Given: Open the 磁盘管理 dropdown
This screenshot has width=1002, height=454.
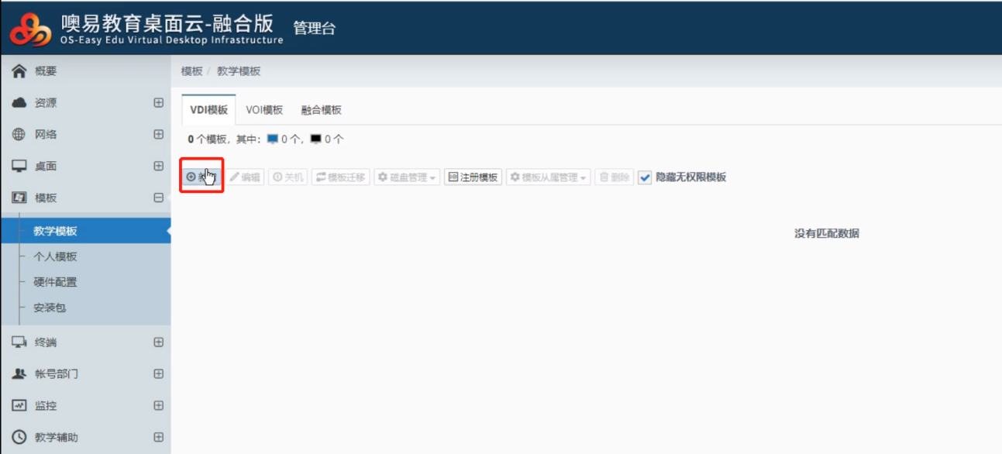Looking at the screenshot, I should point(407,177).
